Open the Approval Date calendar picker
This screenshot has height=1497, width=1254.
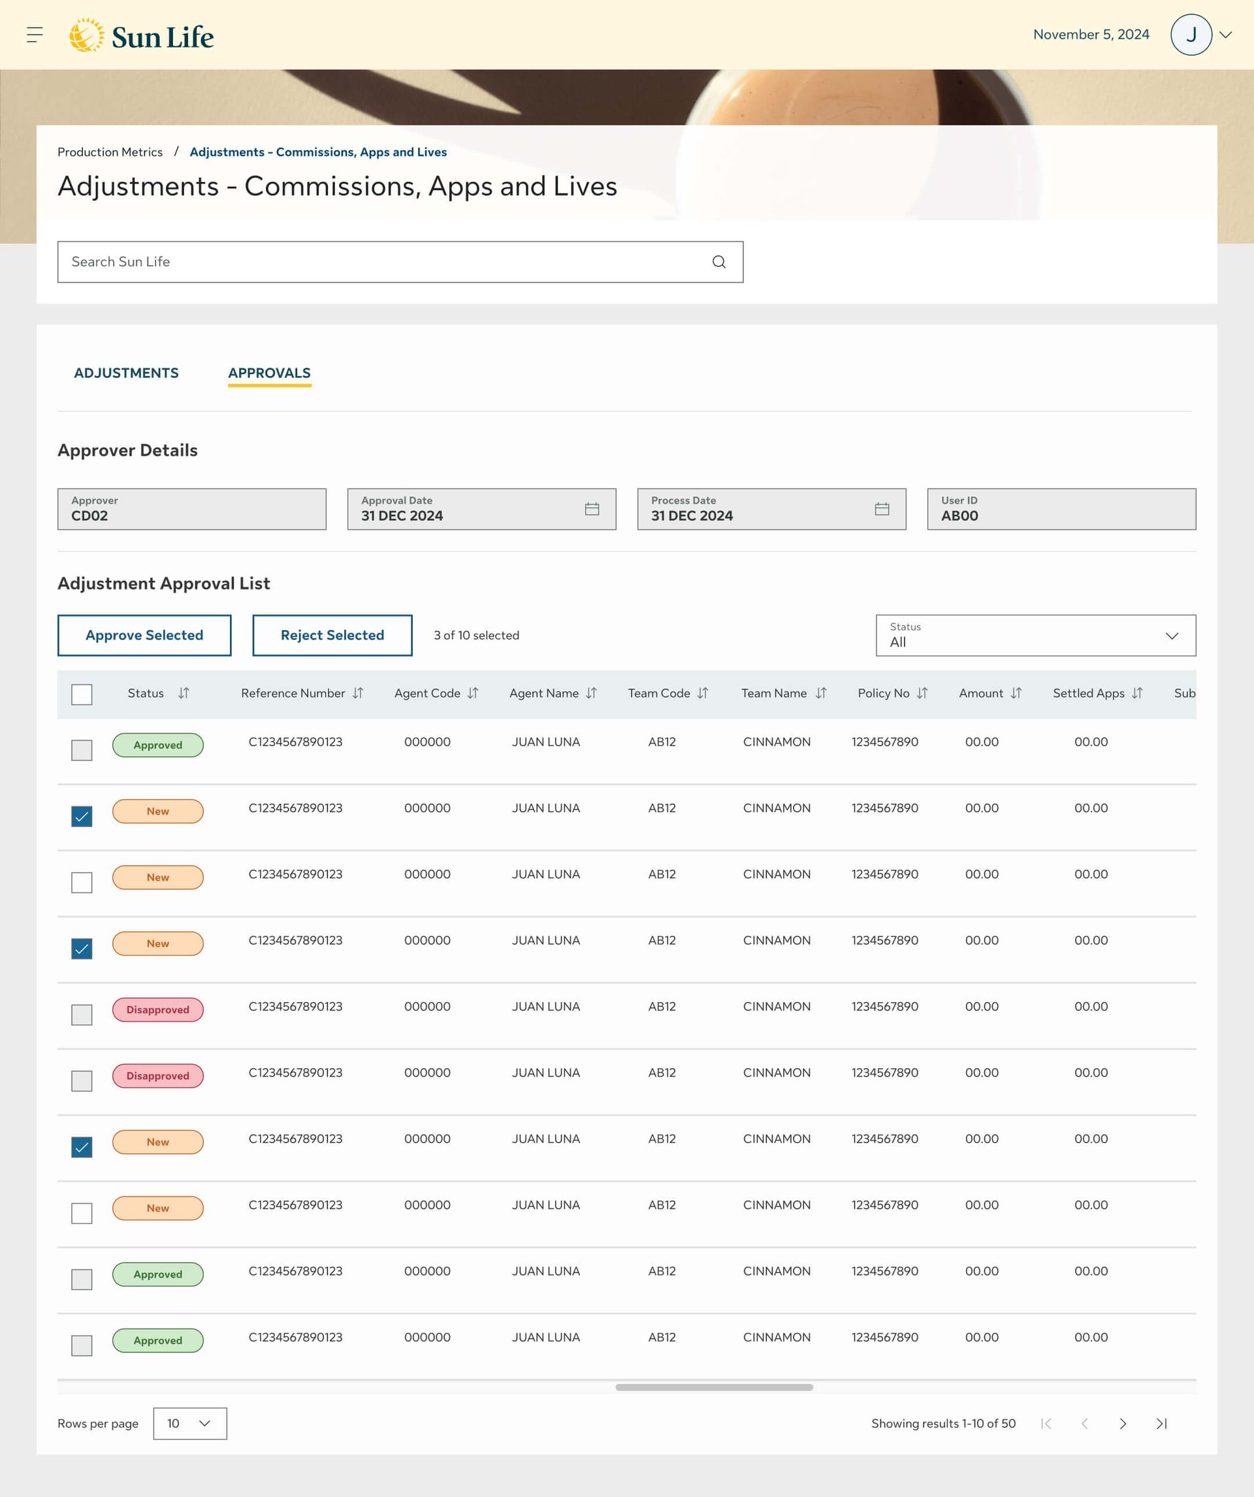point(591,509)
